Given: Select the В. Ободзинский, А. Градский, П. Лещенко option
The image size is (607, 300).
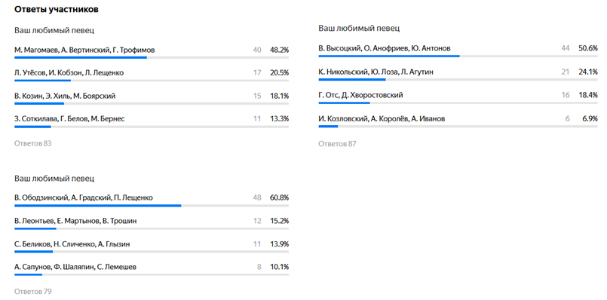Looking at the screenshot, I should (x=152, y=200).
